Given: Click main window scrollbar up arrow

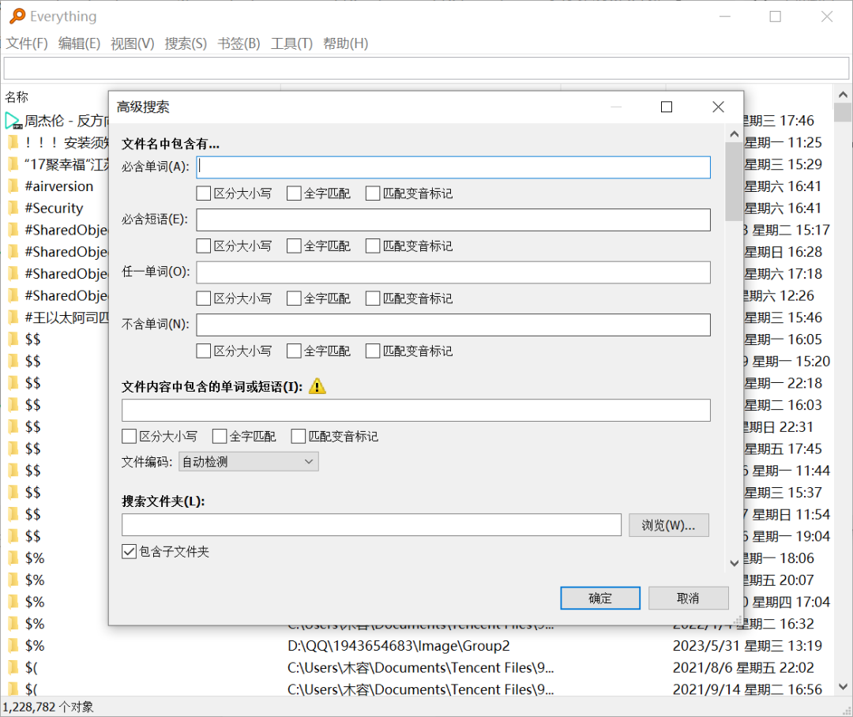Looking at the screenshot, I should 843,95.
